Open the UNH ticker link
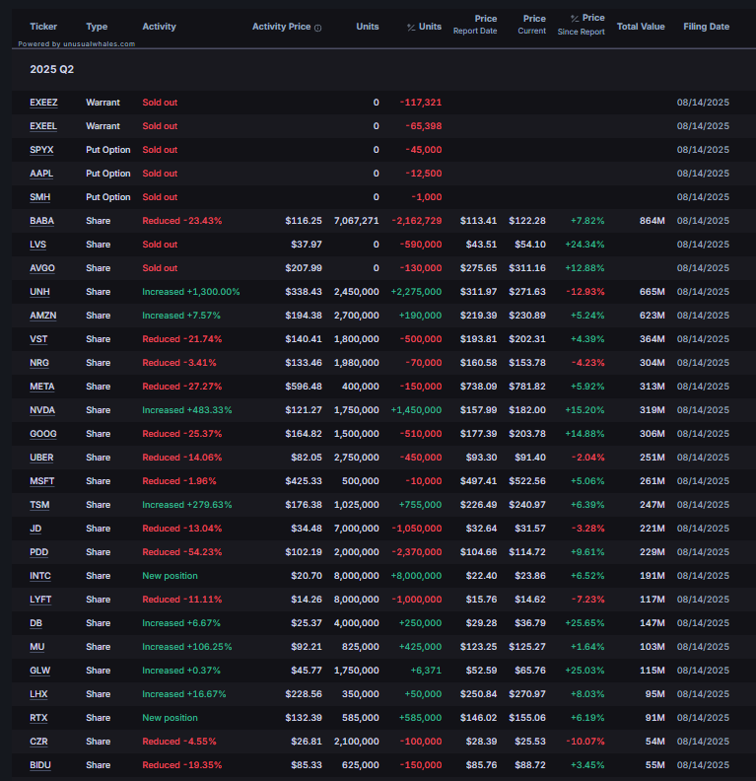Screen dimensions: 756x781 (x=39, y=292)
